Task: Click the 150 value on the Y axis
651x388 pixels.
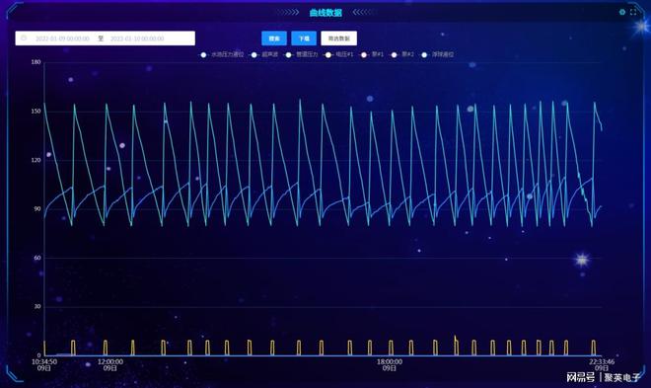Action: click(36, 111)
